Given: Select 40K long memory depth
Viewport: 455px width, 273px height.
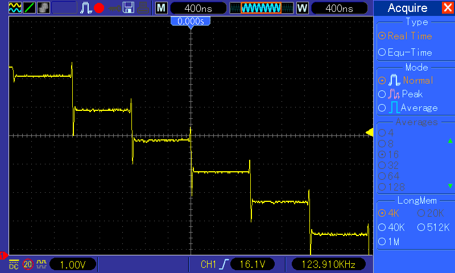Looking at the screenshot, I should click(x=391, y=227).
